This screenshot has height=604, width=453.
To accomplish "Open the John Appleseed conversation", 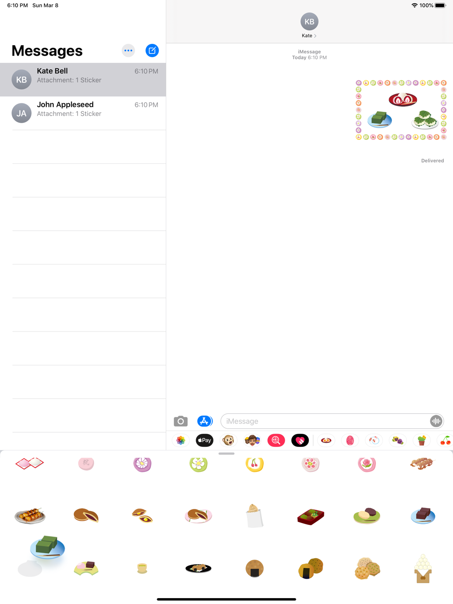I will pyautogui.click(x=83, y=113).
